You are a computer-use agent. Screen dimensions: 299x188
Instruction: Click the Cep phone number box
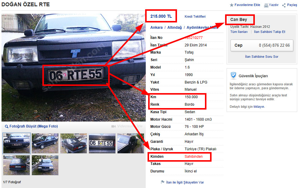point(262,46)
